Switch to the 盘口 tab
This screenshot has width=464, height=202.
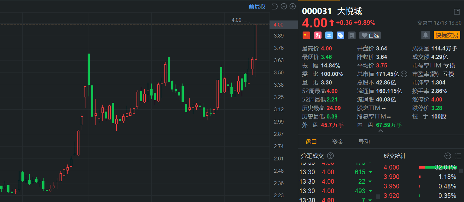311,142
